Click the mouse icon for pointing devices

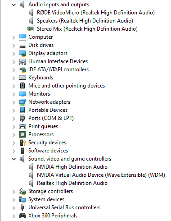click(x=22, y=86)
